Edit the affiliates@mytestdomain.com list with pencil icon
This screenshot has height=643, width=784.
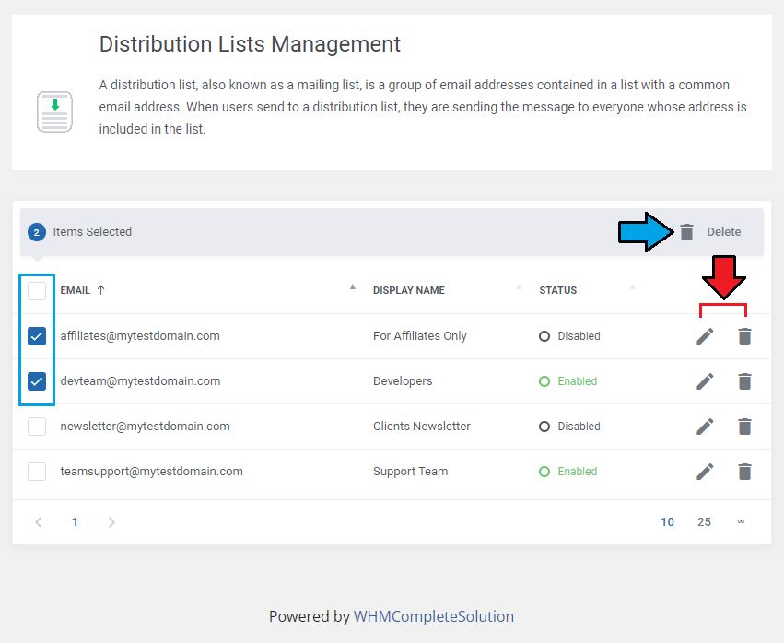tap(705, 336)
